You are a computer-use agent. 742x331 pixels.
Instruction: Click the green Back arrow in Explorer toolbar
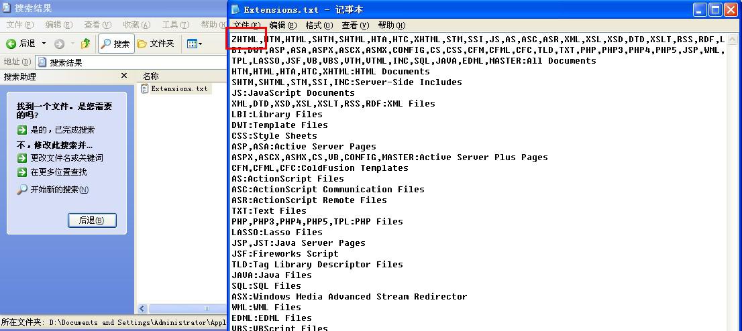11,44
